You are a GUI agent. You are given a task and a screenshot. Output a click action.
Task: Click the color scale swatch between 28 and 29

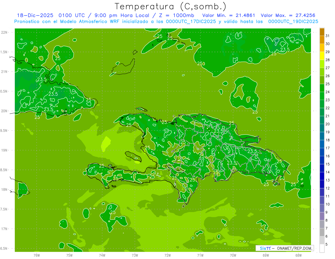click(x=322, y=56)
